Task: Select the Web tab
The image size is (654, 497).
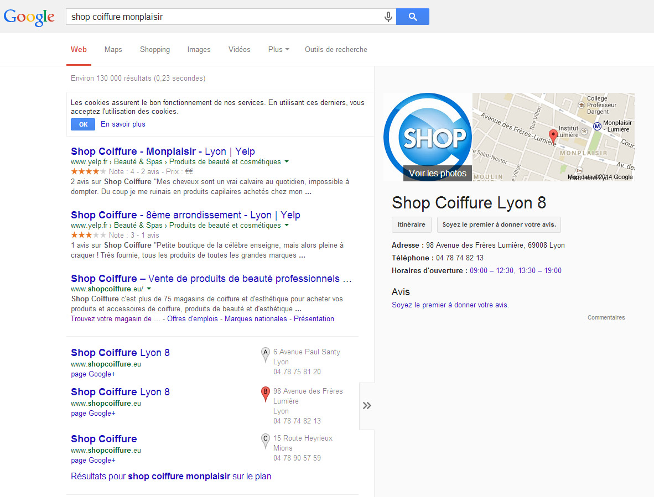Action: [79, 50]
